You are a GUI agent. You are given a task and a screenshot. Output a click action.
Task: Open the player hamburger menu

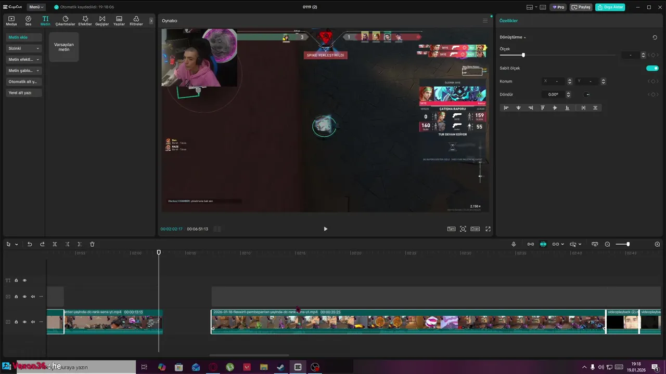pos(485,21)
